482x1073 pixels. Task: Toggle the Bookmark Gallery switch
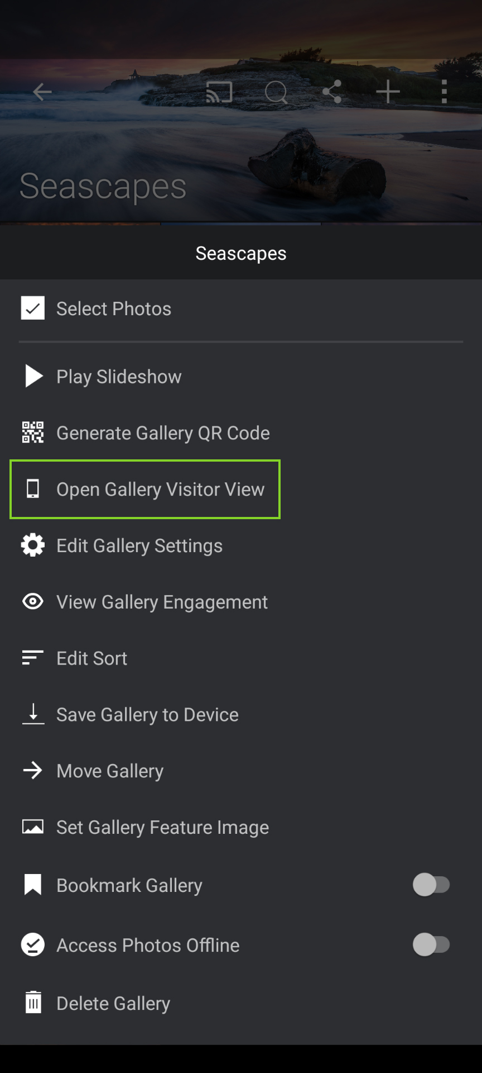(x=431, y=885)
